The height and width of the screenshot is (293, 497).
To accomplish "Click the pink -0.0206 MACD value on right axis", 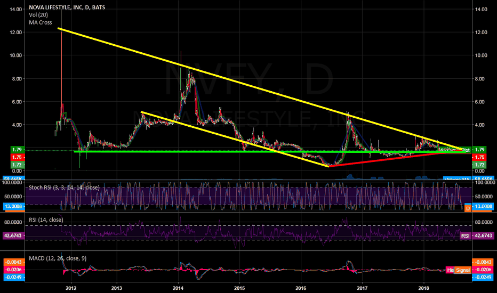I will pos(483,270).
